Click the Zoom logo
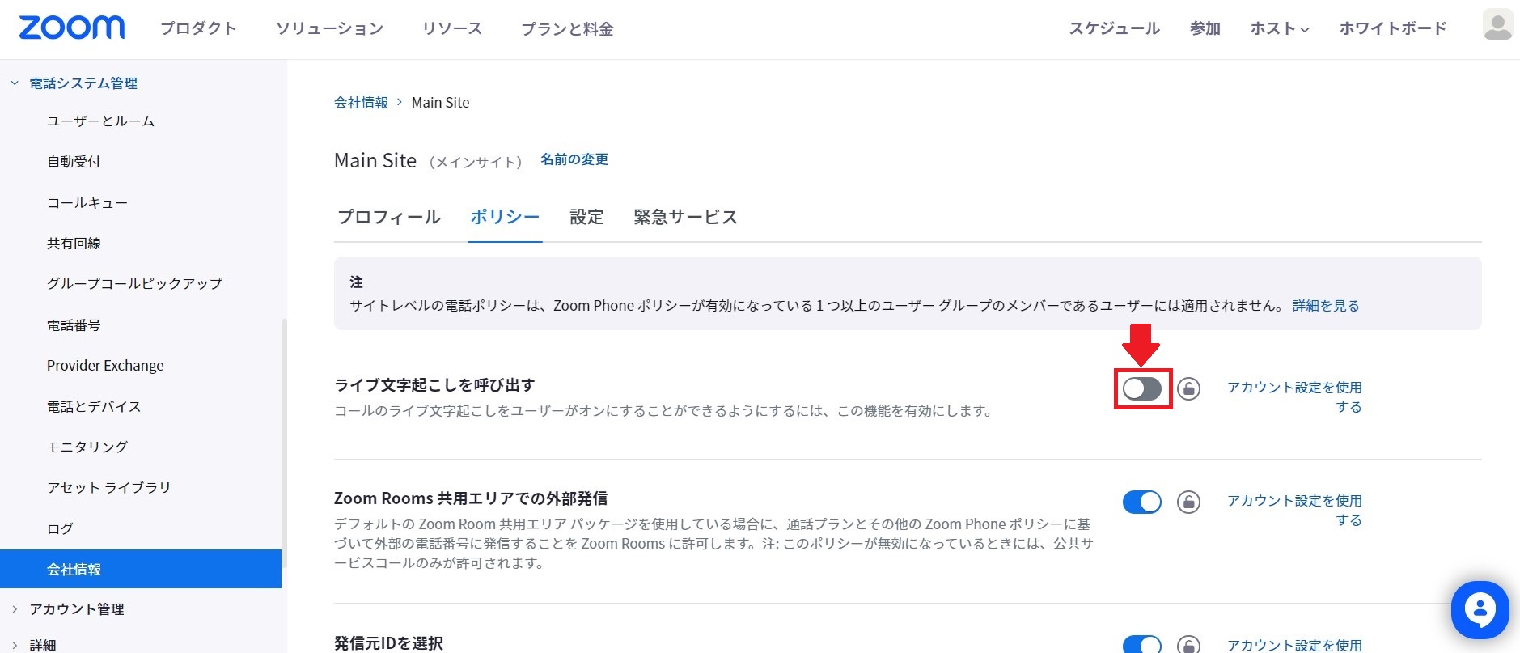 coord(72,28)
